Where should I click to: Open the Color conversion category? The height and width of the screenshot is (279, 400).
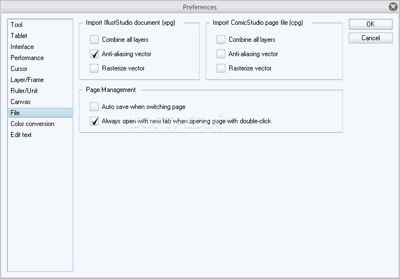[x=33, y=124]
